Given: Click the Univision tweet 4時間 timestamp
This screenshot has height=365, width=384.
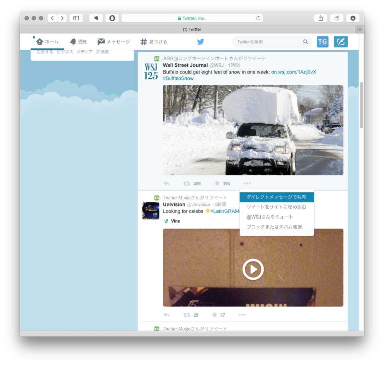Looking at the screenshot, I should tap(220, 204).
